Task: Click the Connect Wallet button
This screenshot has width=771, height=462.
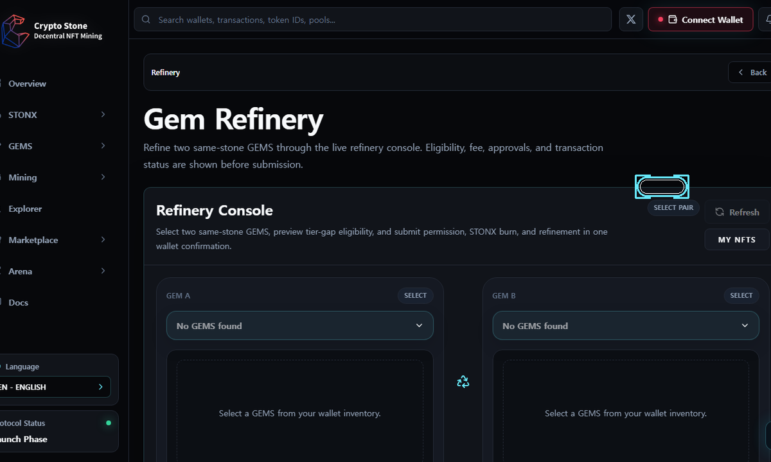Action: (x=700, y=20)
